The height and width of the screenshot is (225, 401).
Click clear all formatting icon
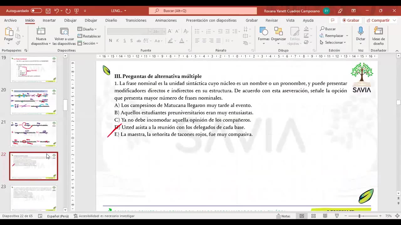tap(186, 31)
